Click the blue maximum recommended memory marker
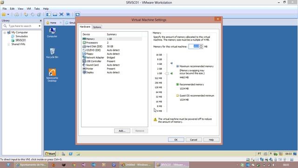The image size is (298, 168). click(171, 63)
